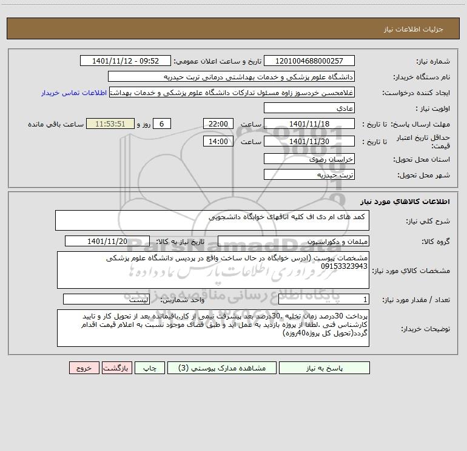Click the 'شهر محل تحویل:' label
Image resolution: width=467 pixels, height=451 pixels.
(x=424, y=175)
